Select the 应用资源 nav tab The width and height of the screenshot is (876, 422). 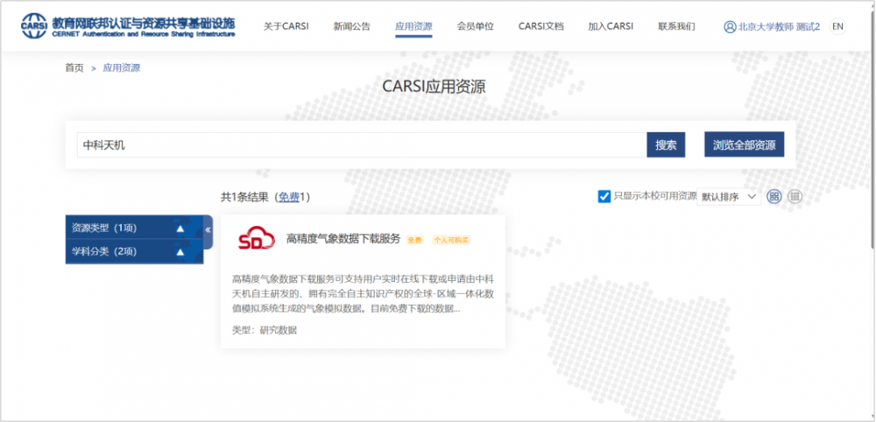click(x=413, y=26)
